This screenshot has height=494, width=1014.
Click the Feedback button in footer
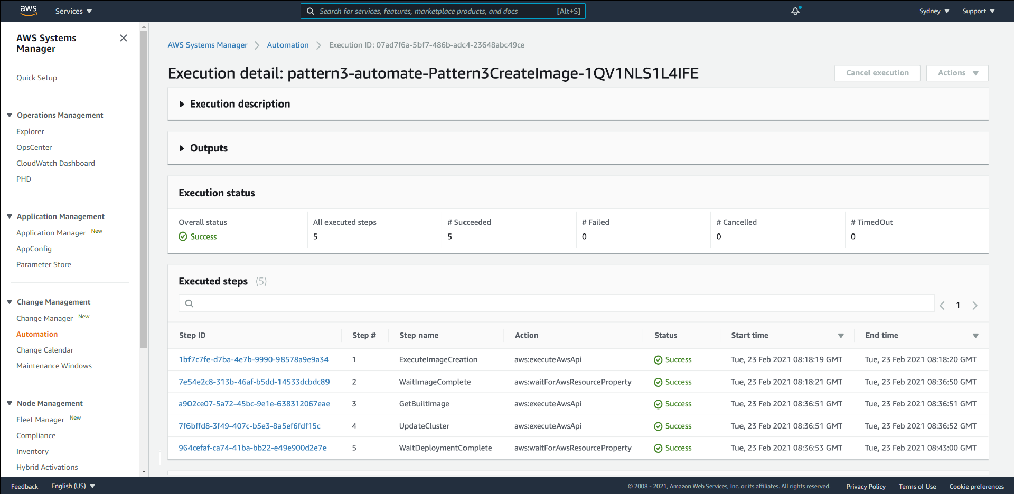coord(24,486)
